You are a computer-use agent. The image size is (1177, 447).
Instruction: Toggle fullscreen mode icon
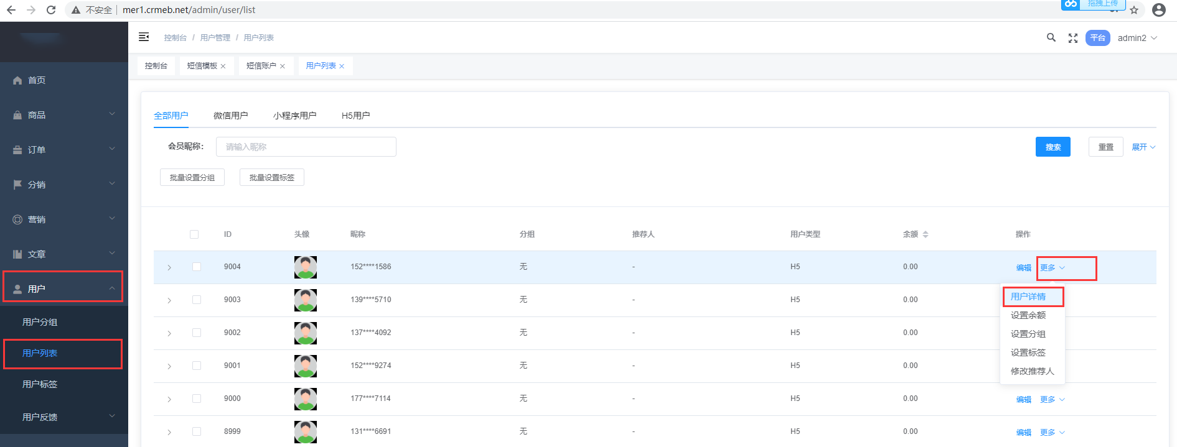pos(1072,39)
